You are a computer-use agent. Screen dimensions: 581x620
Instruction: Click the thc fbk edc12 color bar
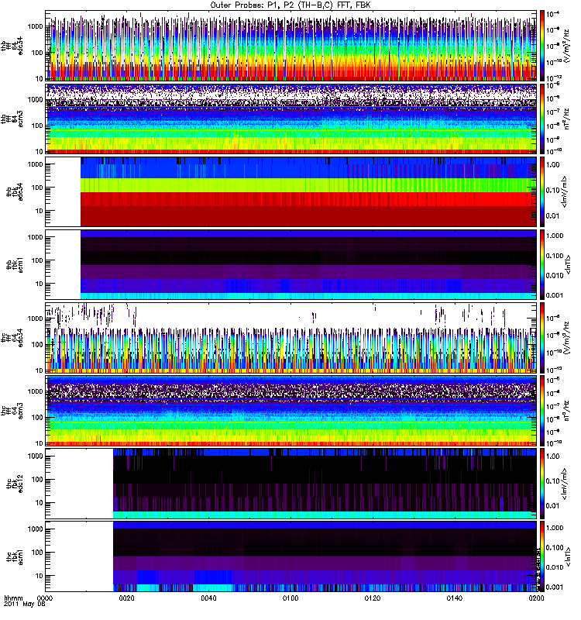click(541, 484)
